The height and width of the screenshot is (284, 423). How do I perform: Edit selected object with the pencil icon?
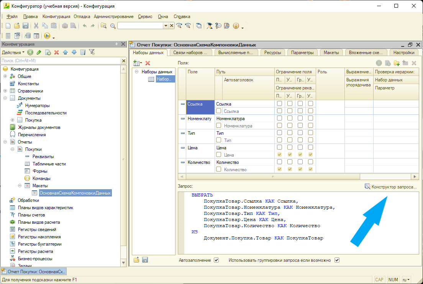39,53
